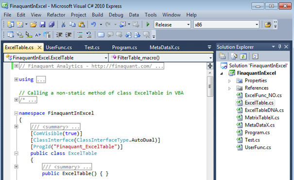Expand the References node
The width and height of the screenshot is (294, 180).
click(229, 89)
